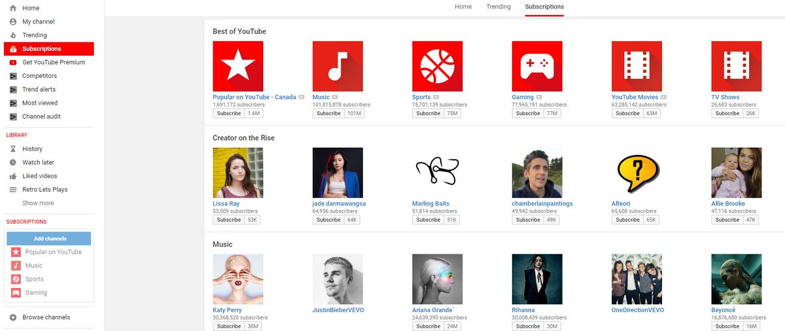785x331 pixels.
Task: Click the Popular on YouTube star icon in sidebar
Action: click(16, 252)
